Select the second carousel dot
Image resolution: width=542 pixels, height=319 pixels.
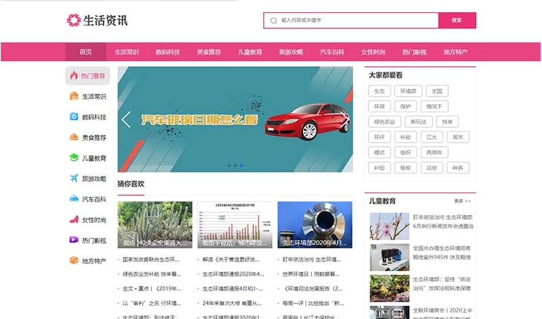pyautogui.click(x=236, y=166)
